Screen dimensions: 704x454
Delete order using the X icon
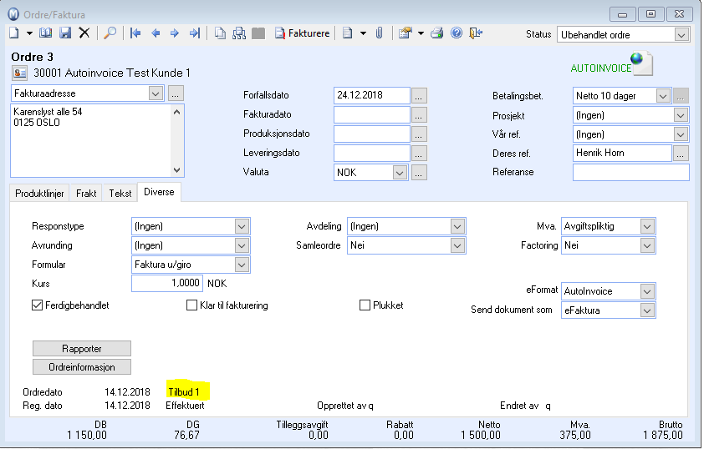(x=84, y=33)
